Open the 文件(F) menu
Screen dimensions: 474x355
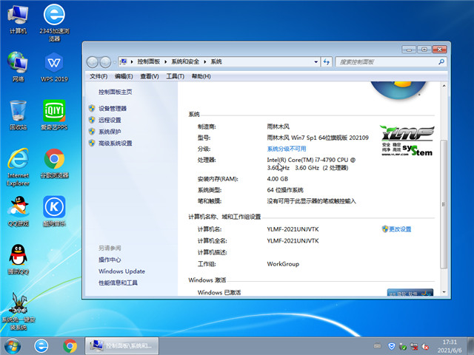click(x=99, y=76)
